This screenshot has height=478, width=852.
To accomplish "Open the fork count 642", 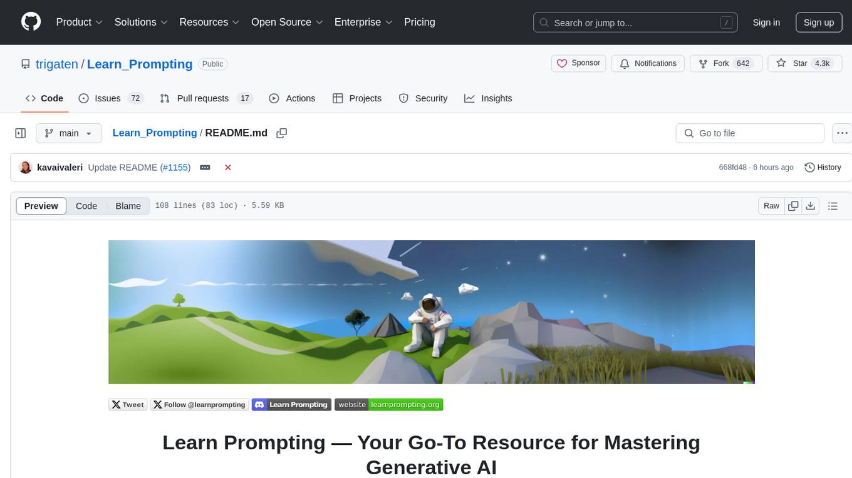I will (743, 63).
